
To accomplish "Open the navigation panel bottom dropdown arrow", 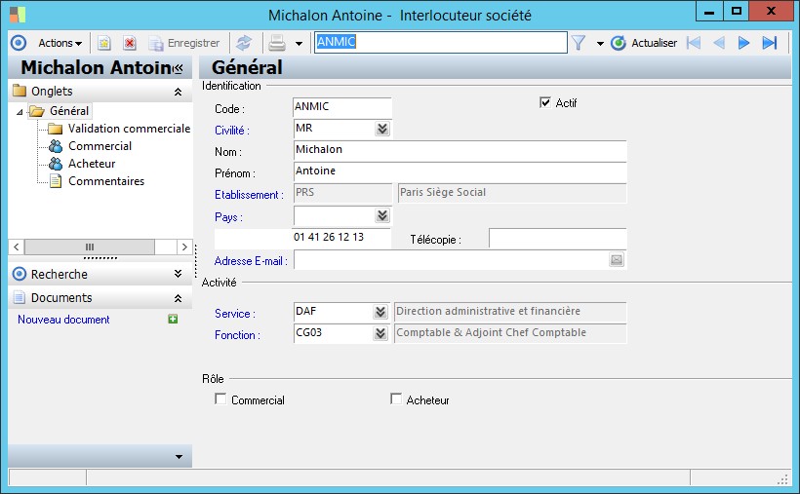I will [x=179, y=457].
